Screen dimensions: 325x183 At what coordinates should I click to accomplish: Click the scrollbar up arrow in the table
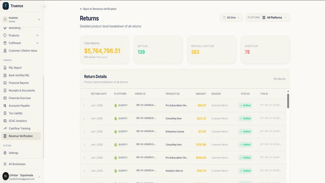(x=288, y=91)
